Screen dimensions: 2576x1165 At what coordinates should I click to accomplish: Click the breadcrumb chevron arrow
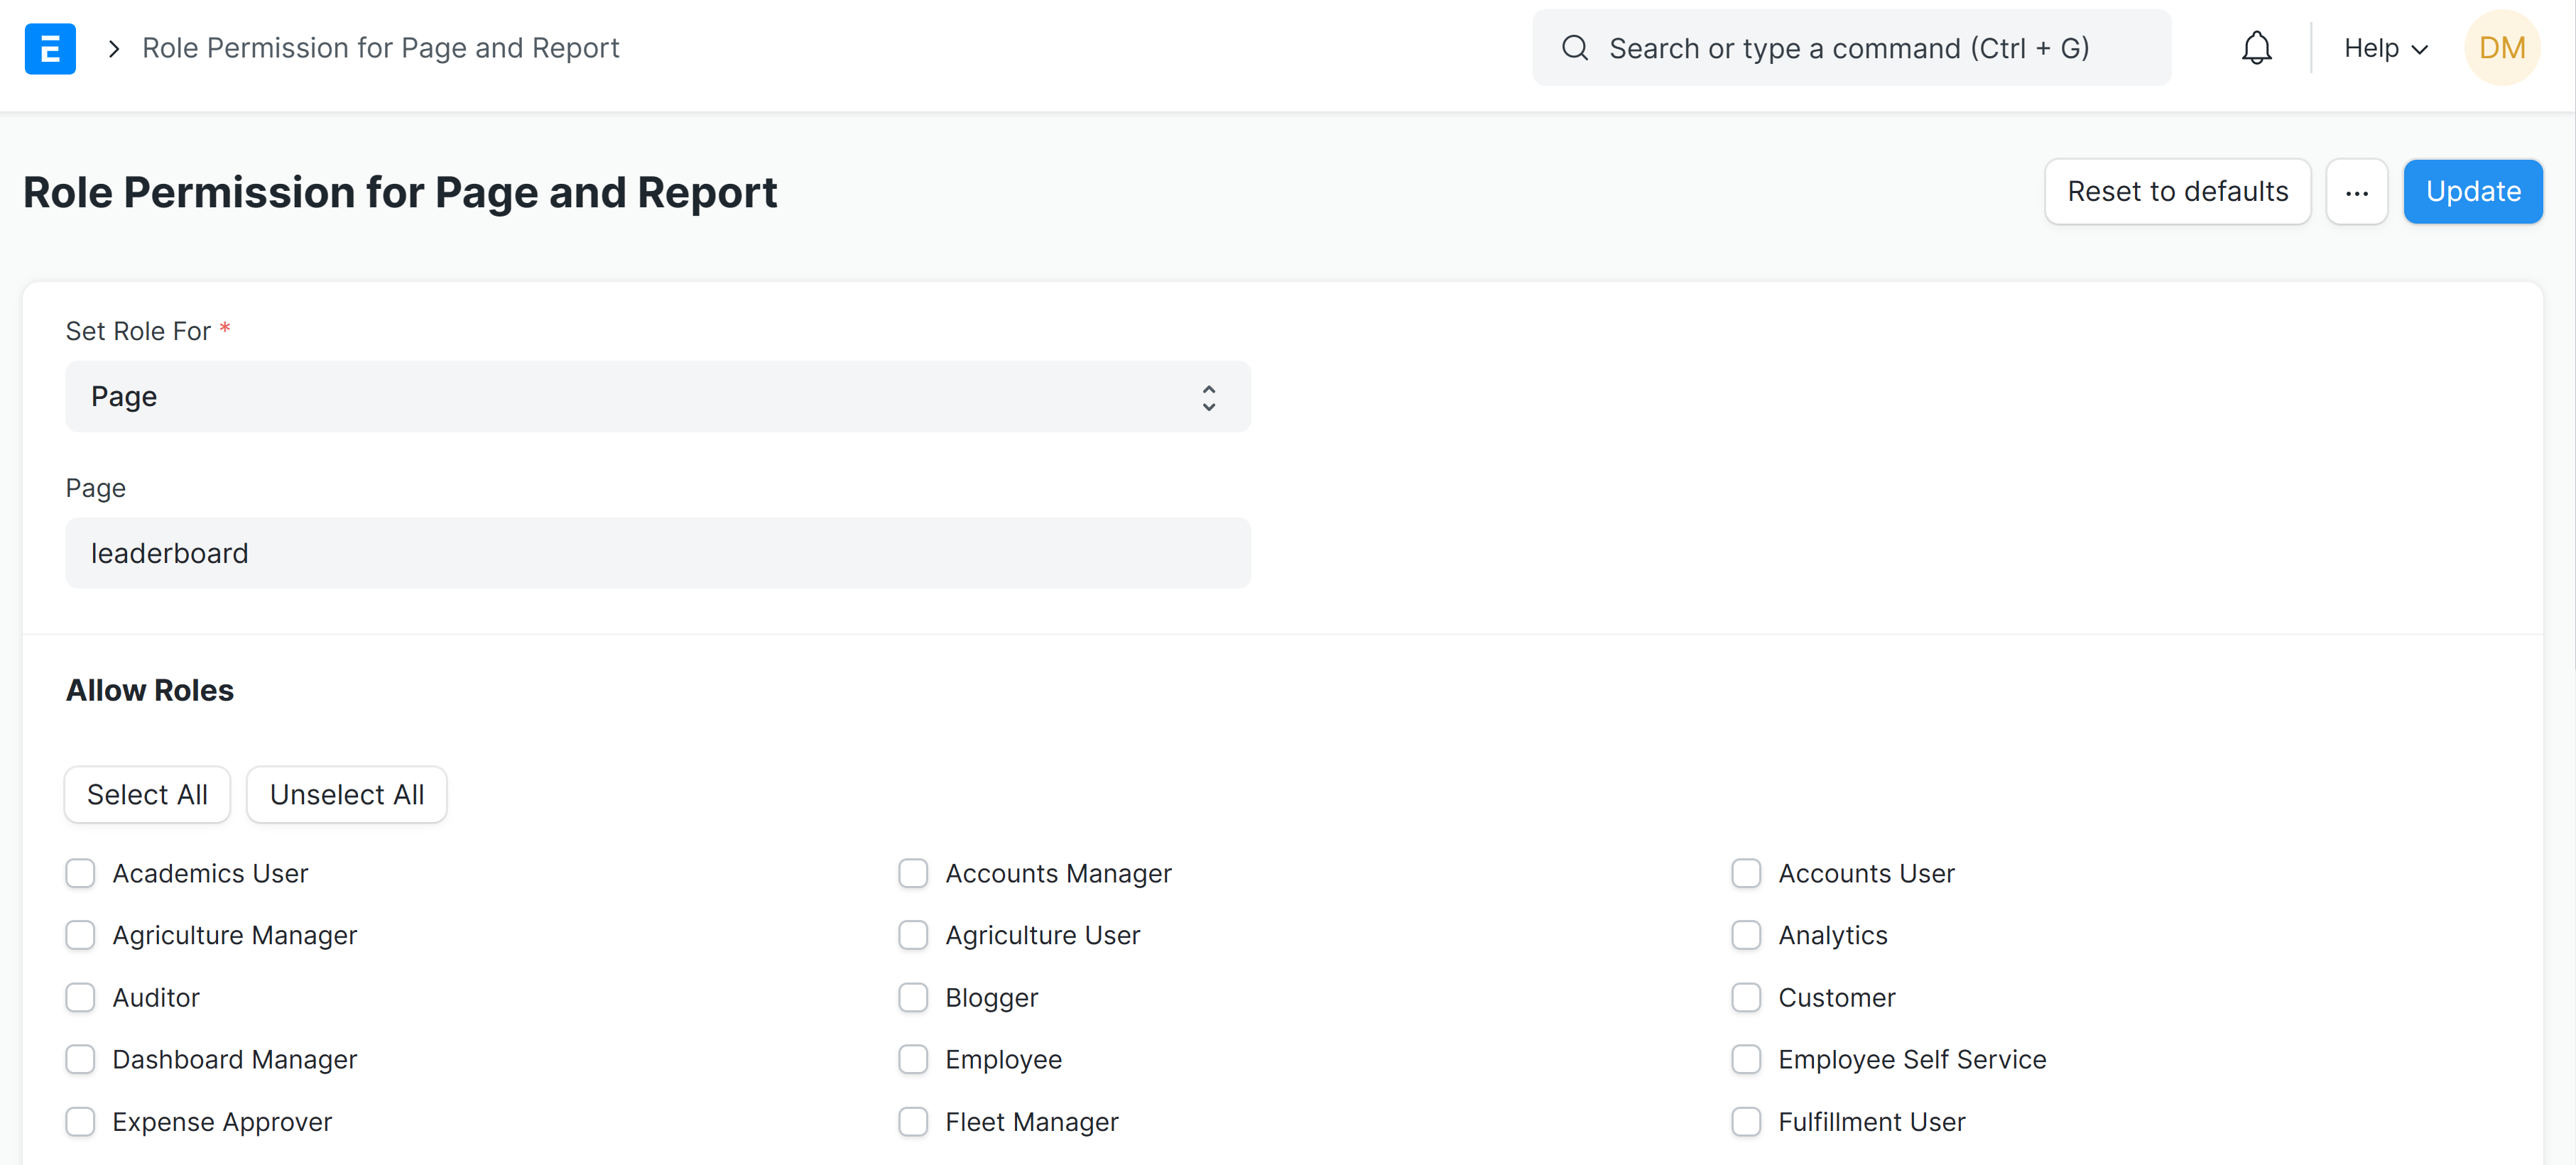click(114, 48)
